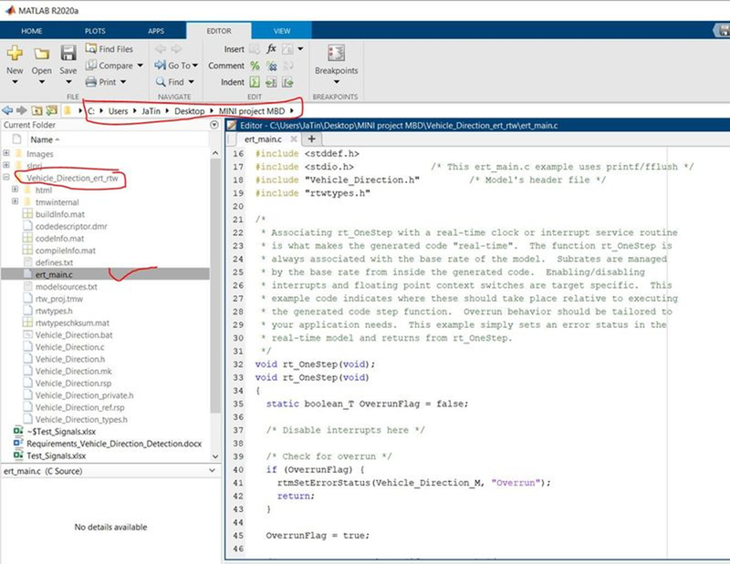Navigate back in the editor toolbar
This screenshot has height=564, width=730.
tap(161, 49)
